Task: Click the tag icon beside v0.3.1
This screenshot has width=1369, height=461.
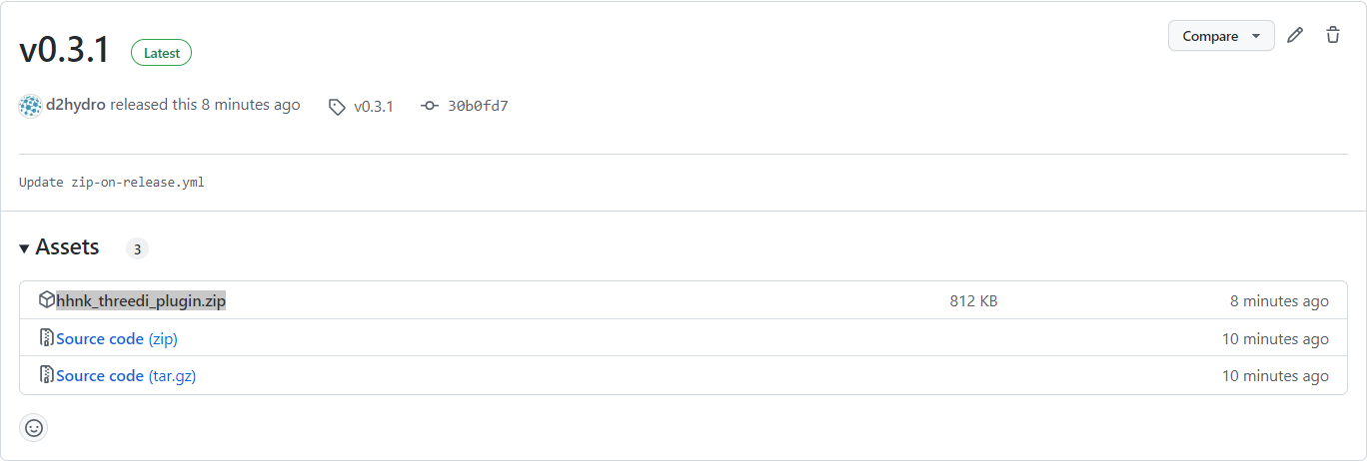Action: tap(338, 107)
